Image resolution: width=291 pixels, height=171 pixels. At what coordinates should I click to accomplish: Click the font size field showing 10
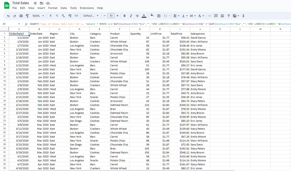pos(111,16)
